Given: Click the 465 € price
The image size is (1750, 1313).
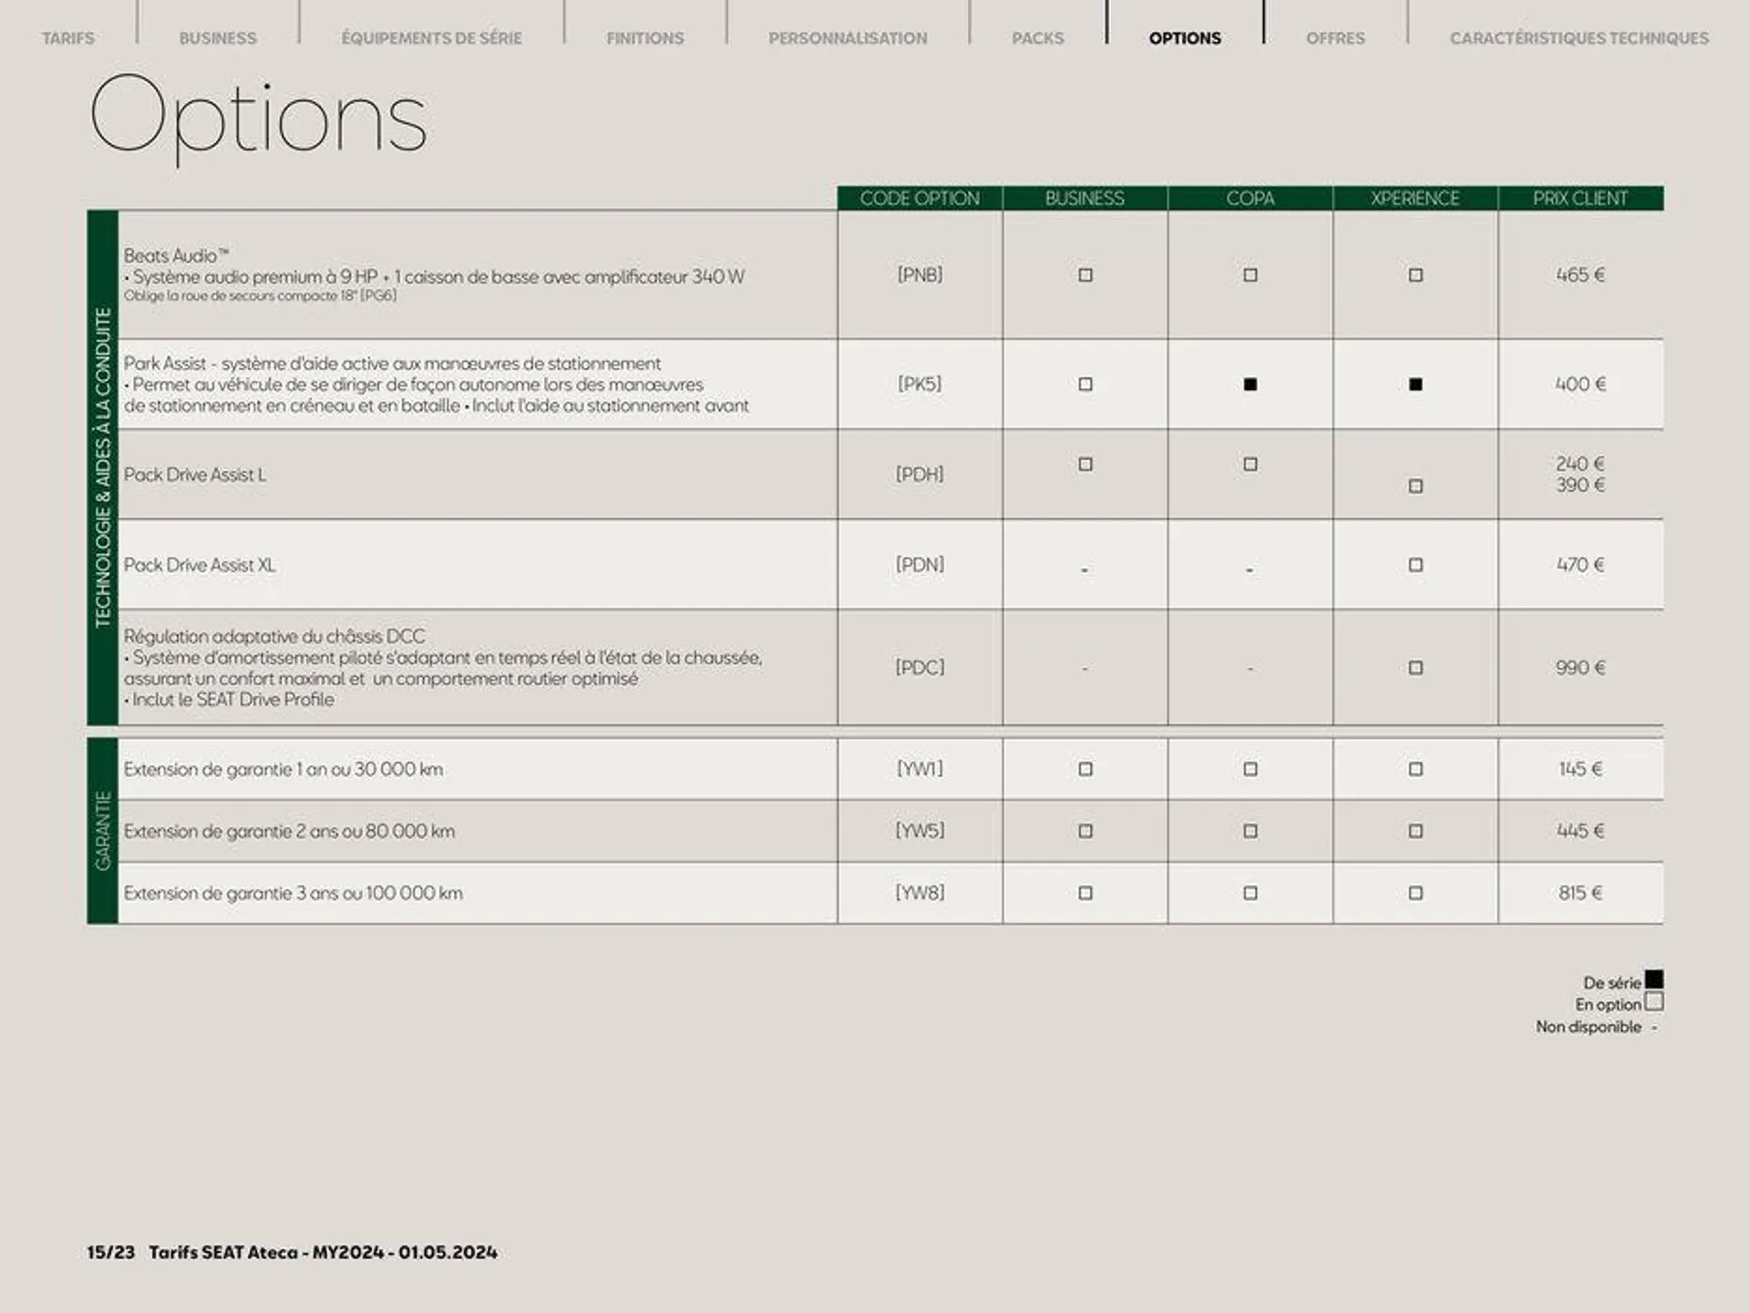Looking at the screenshot, I should 1580,274.
